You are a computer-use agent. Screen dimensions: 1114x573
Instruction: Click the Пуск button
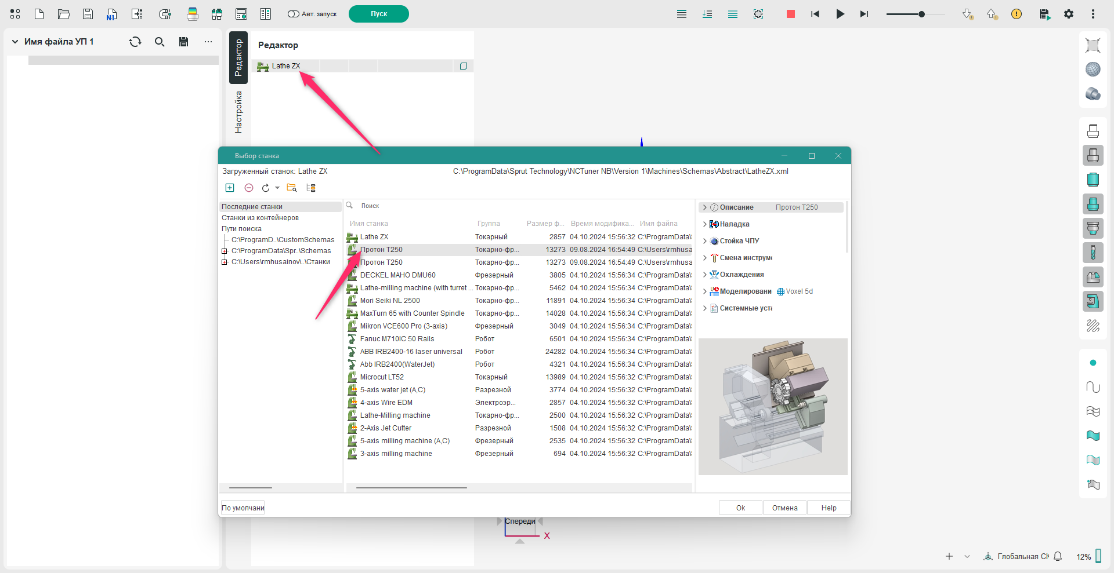tap(378, 14)
